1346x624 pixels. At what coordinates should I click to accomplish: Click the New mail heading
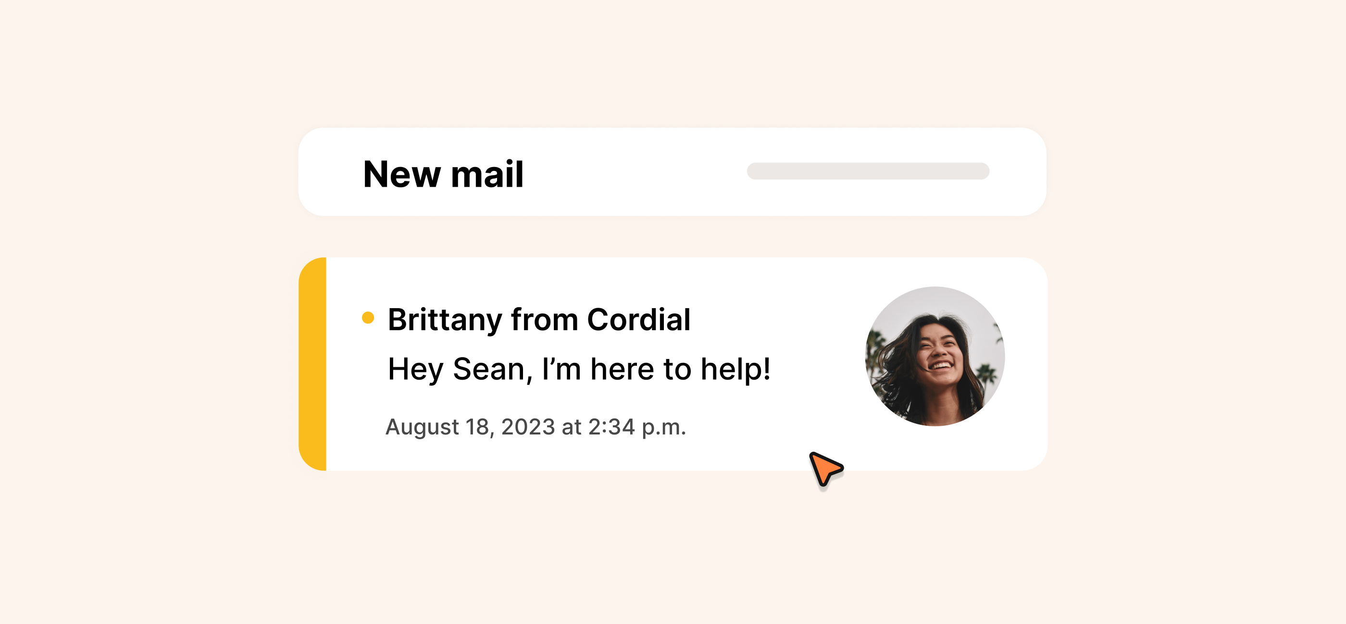(443, 174)
